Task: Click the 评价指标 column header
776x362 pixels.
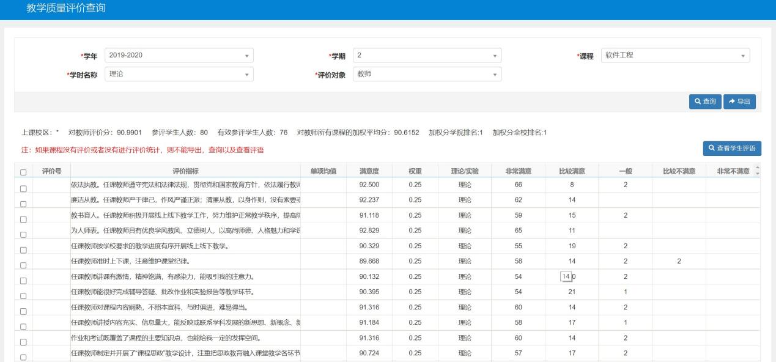Action: tap(185, 171)
